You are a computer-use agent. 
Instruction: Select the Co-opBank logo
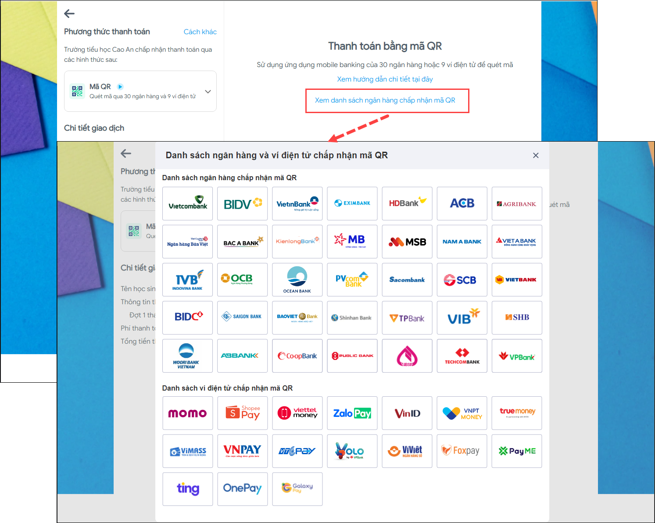pyautogui.click(x=297, y=356)
